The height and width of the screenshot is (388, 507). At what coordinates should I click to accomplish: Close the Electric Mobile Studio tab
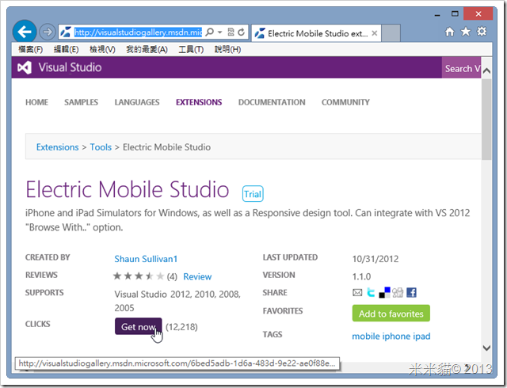pyautogui.click(x=375, y=33)
